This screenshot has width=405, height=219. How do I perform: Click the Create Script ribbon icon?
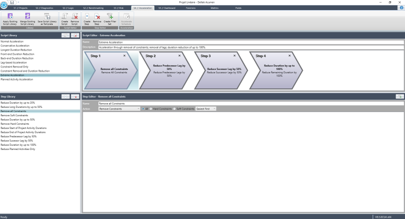pos(65,19)
